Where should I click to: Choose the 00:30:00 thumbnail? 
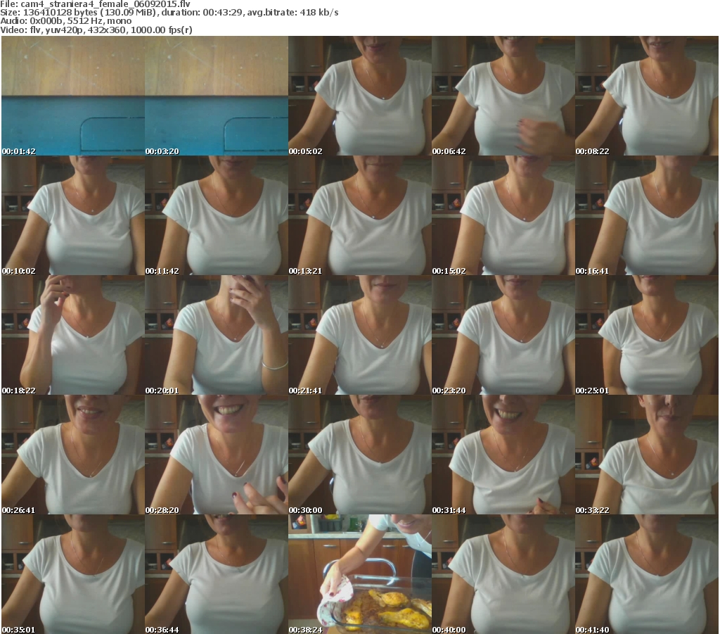(x=359, y=455)
